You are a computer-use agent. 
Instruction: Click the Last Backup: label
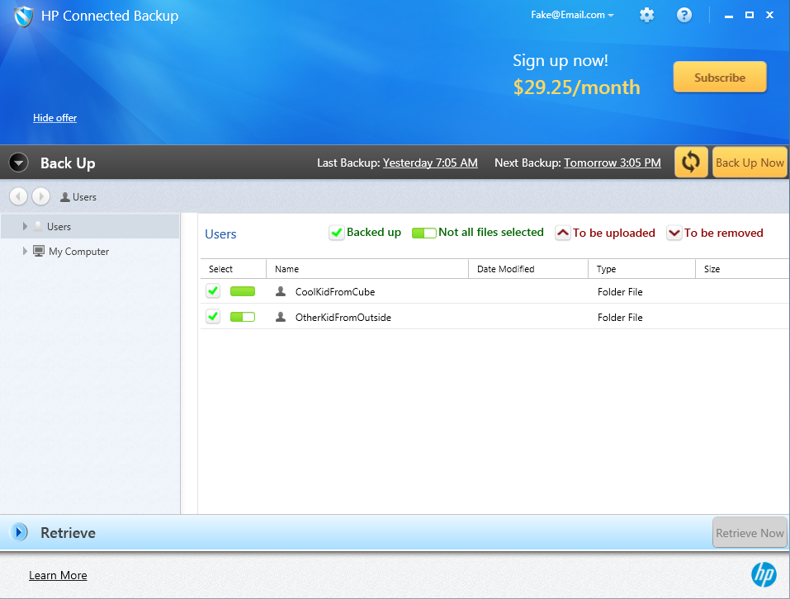point(348,163)
